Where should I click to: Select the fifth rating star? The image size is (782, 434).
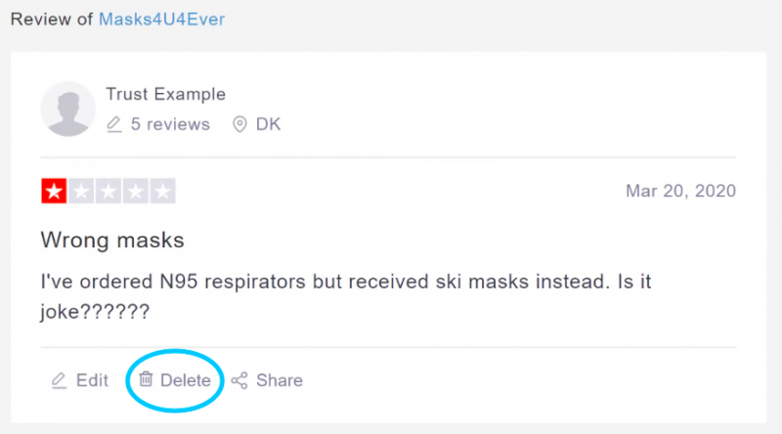pos(163,192)
